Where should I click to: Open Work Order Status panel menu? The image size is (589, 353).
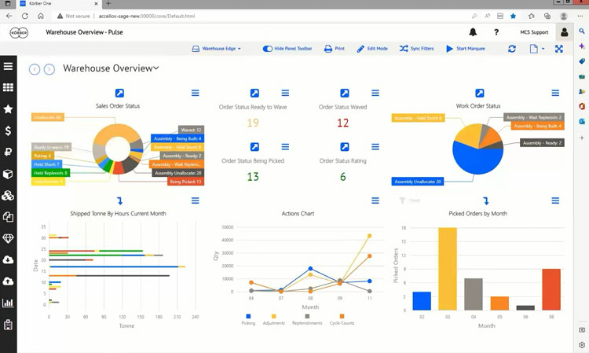555,94
